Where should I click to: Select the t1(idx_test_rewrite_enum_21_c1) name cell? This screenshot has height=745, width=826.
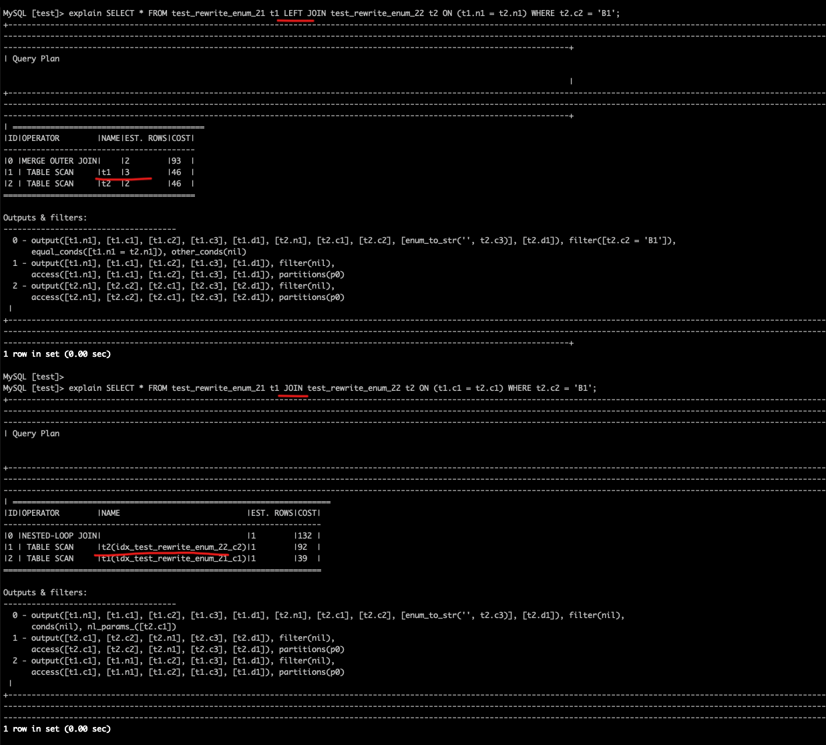pos(174,558)
